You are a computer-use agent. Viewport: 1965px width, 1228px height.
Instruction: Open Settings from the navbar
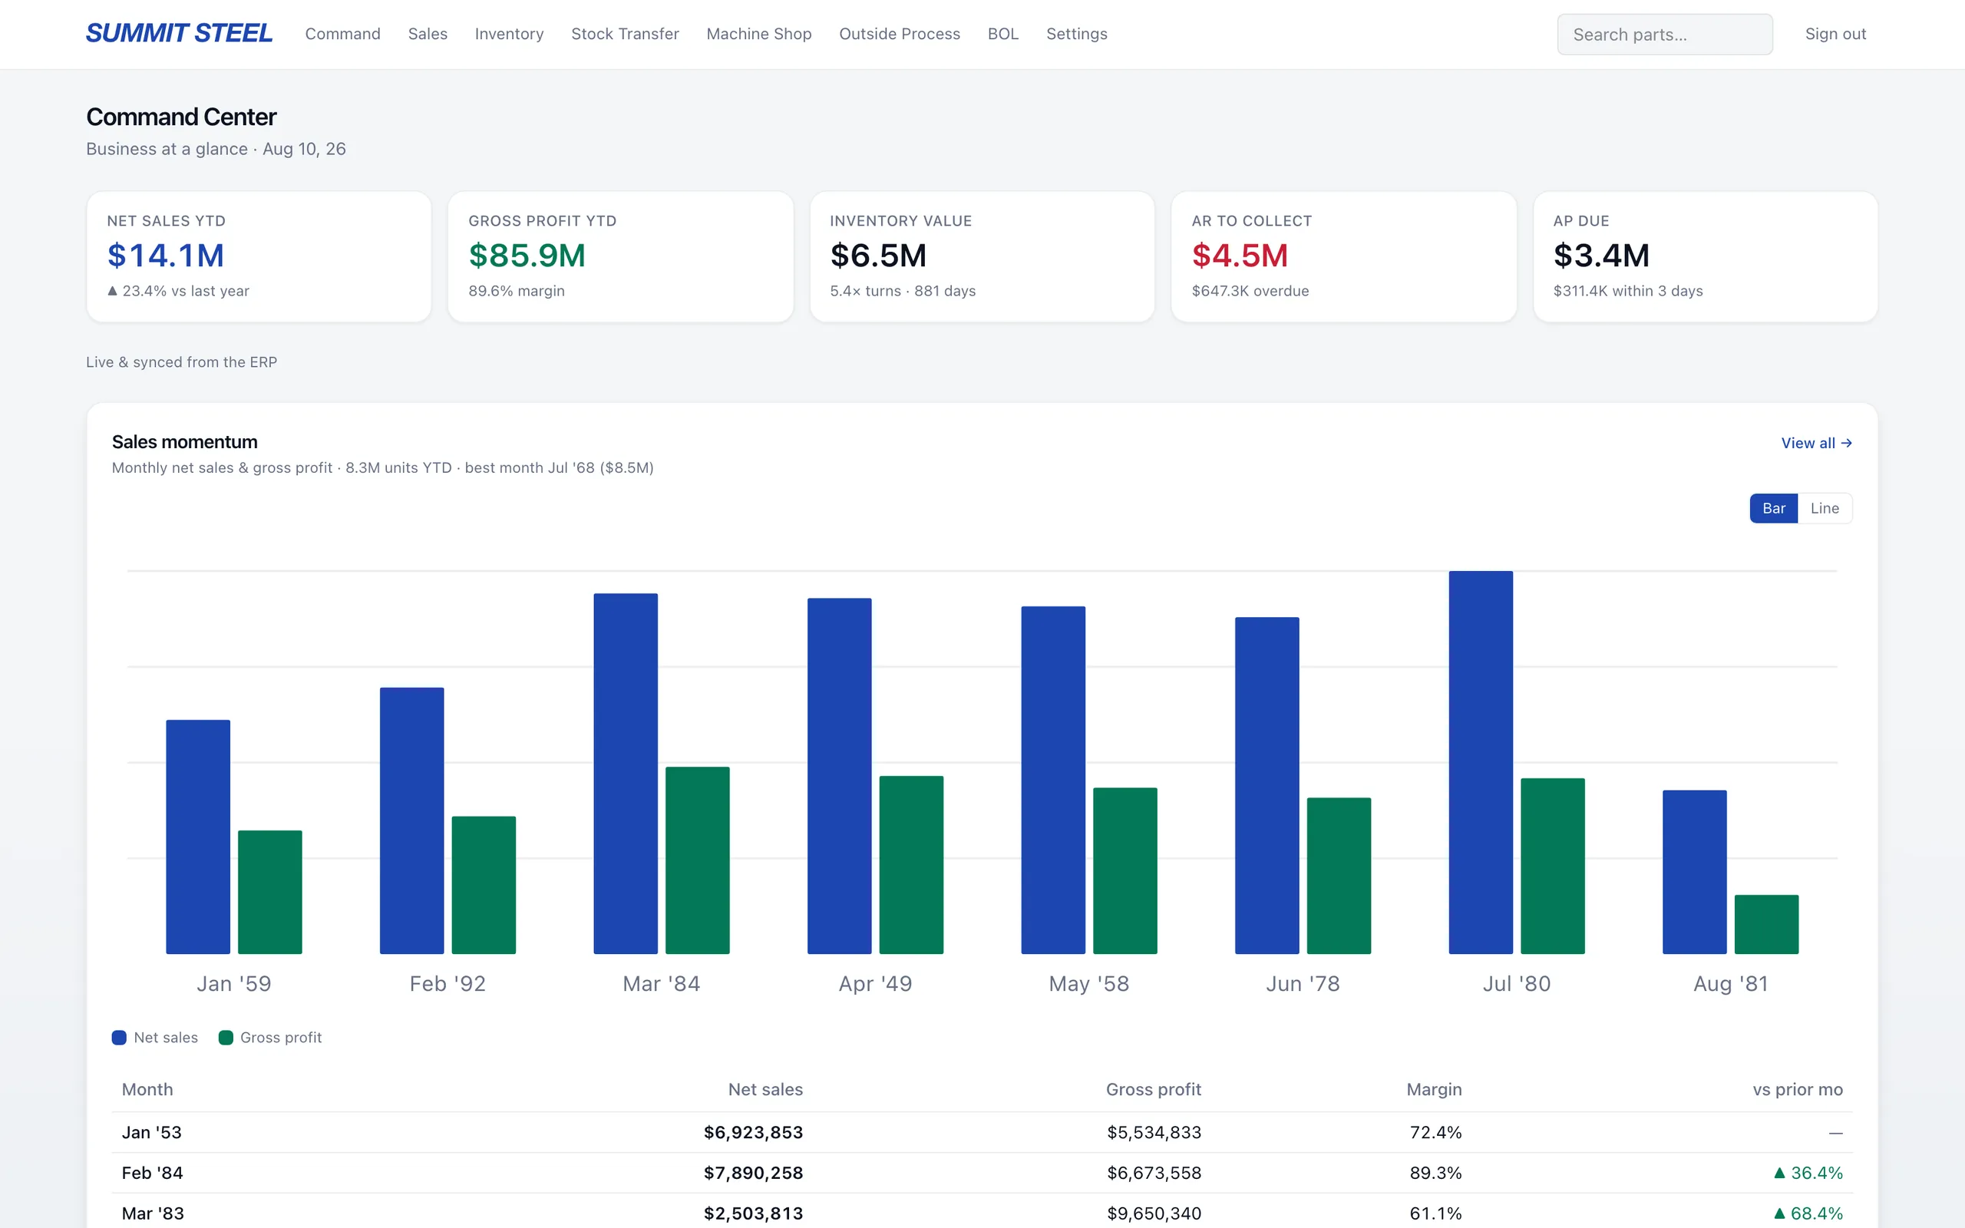click(1076, 34)
